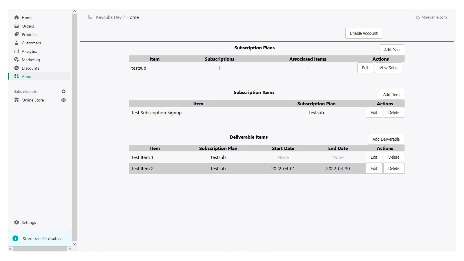
Task: Edit the Test Item 2 deliverable
Action: pyautogui.click(x=374, y=168)
